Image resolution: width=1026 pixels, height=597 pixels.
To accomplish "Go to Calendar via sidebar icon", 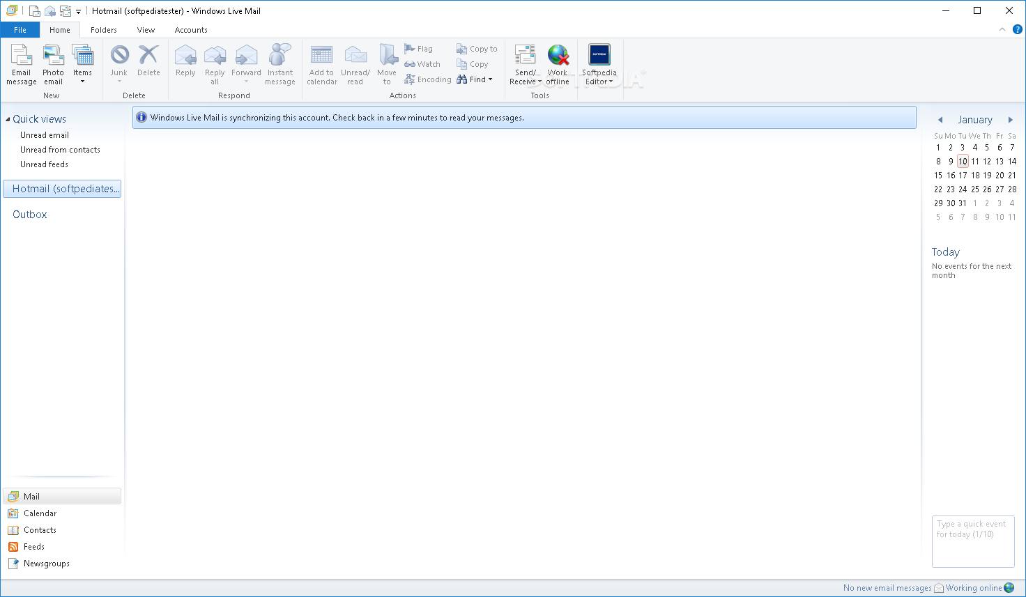I will (x=13, y=513).
